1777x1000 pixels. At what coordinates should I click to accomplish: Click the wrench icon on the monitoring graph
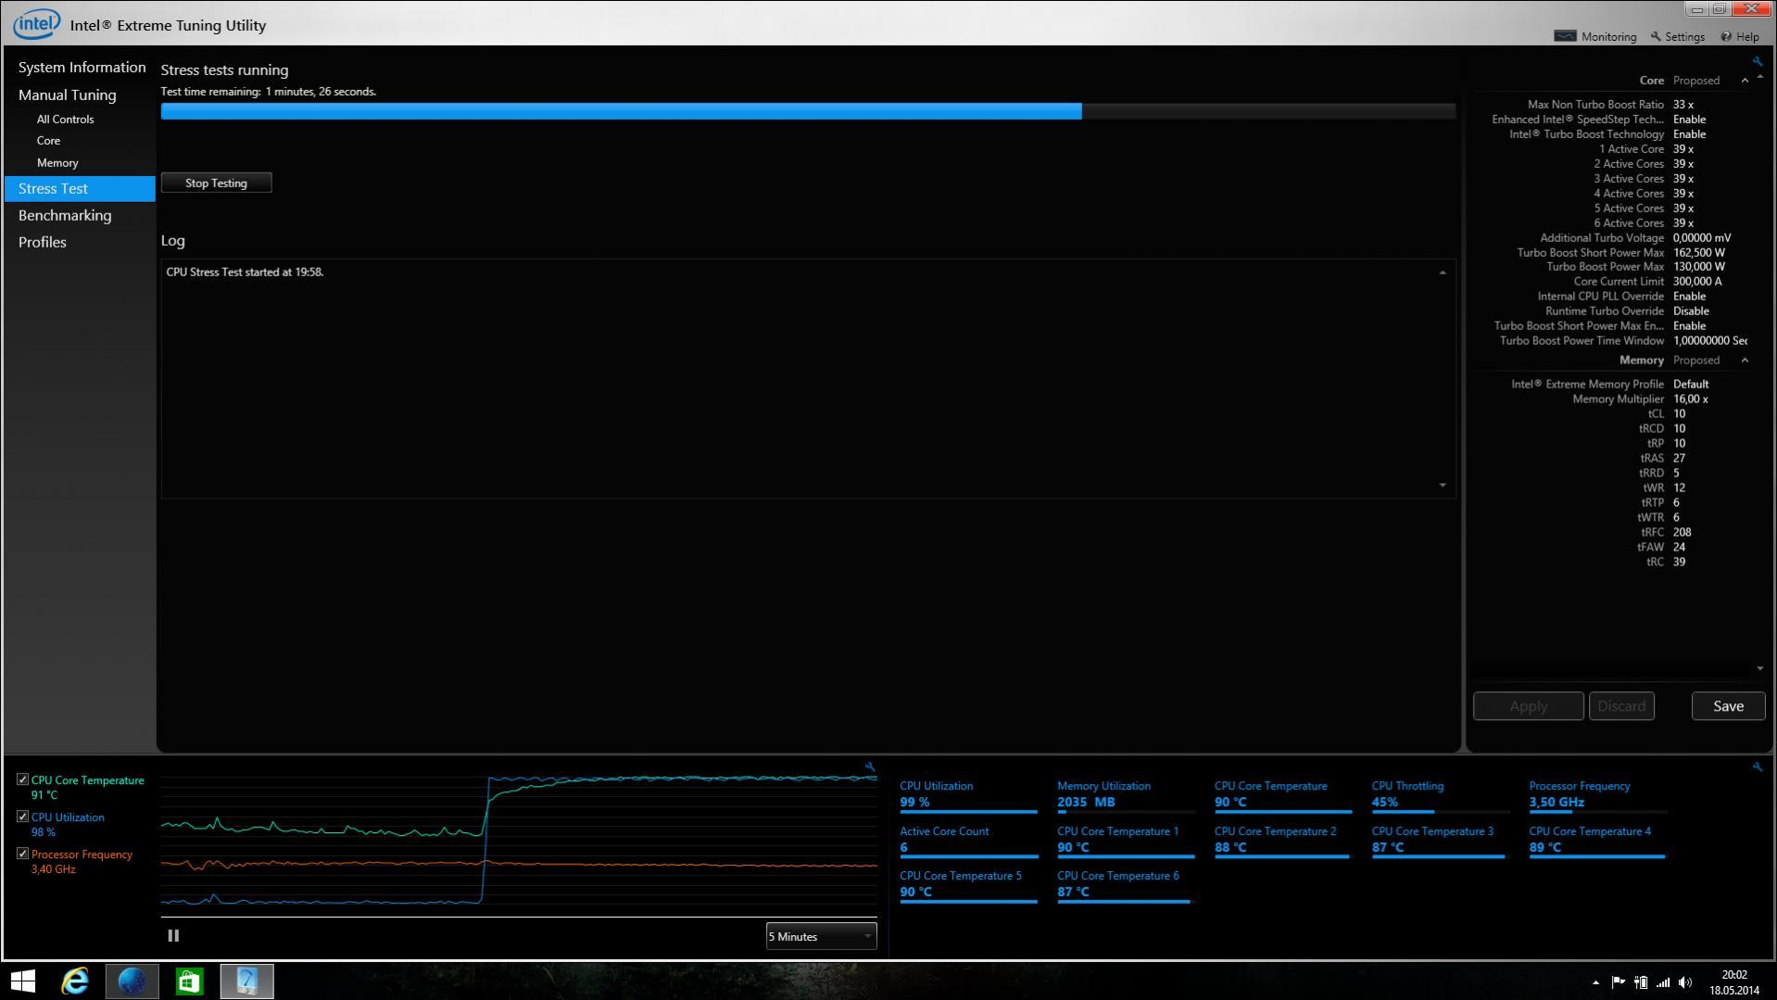(x=869, y=767)
